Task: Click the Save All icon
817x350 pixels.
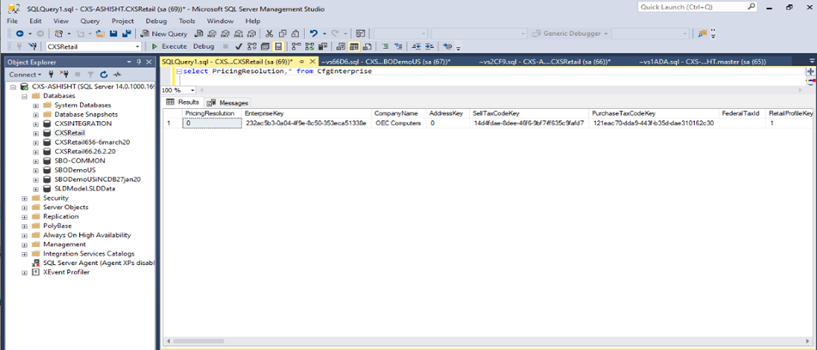Action: click(126, 33)
